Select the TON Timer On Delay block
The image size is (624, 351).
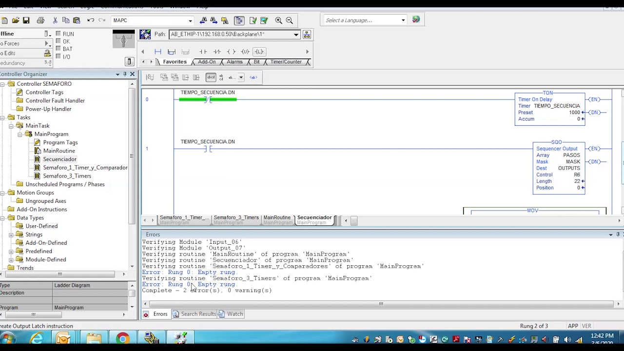pos(550,109)
